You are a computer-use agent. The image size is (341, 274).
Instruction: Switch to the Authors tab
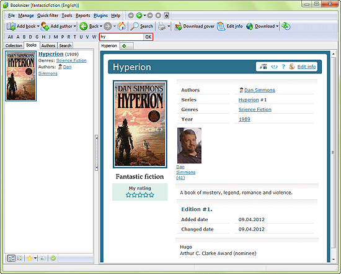48,45
